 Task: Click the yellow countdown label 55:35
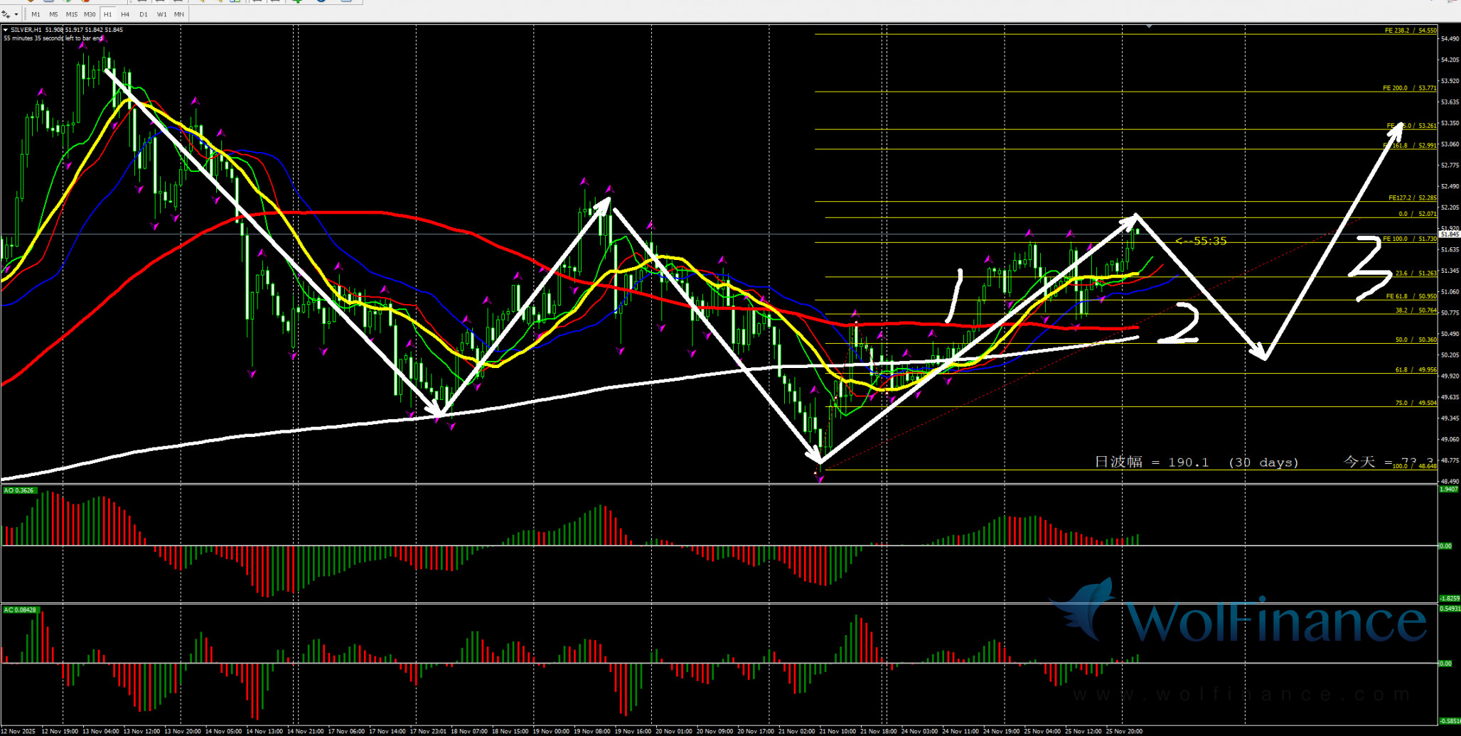[x=1202, y=242]
